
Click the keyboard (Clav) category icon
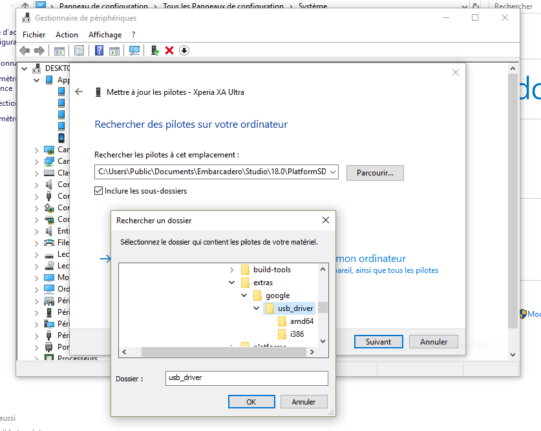(x=49, y=173)
